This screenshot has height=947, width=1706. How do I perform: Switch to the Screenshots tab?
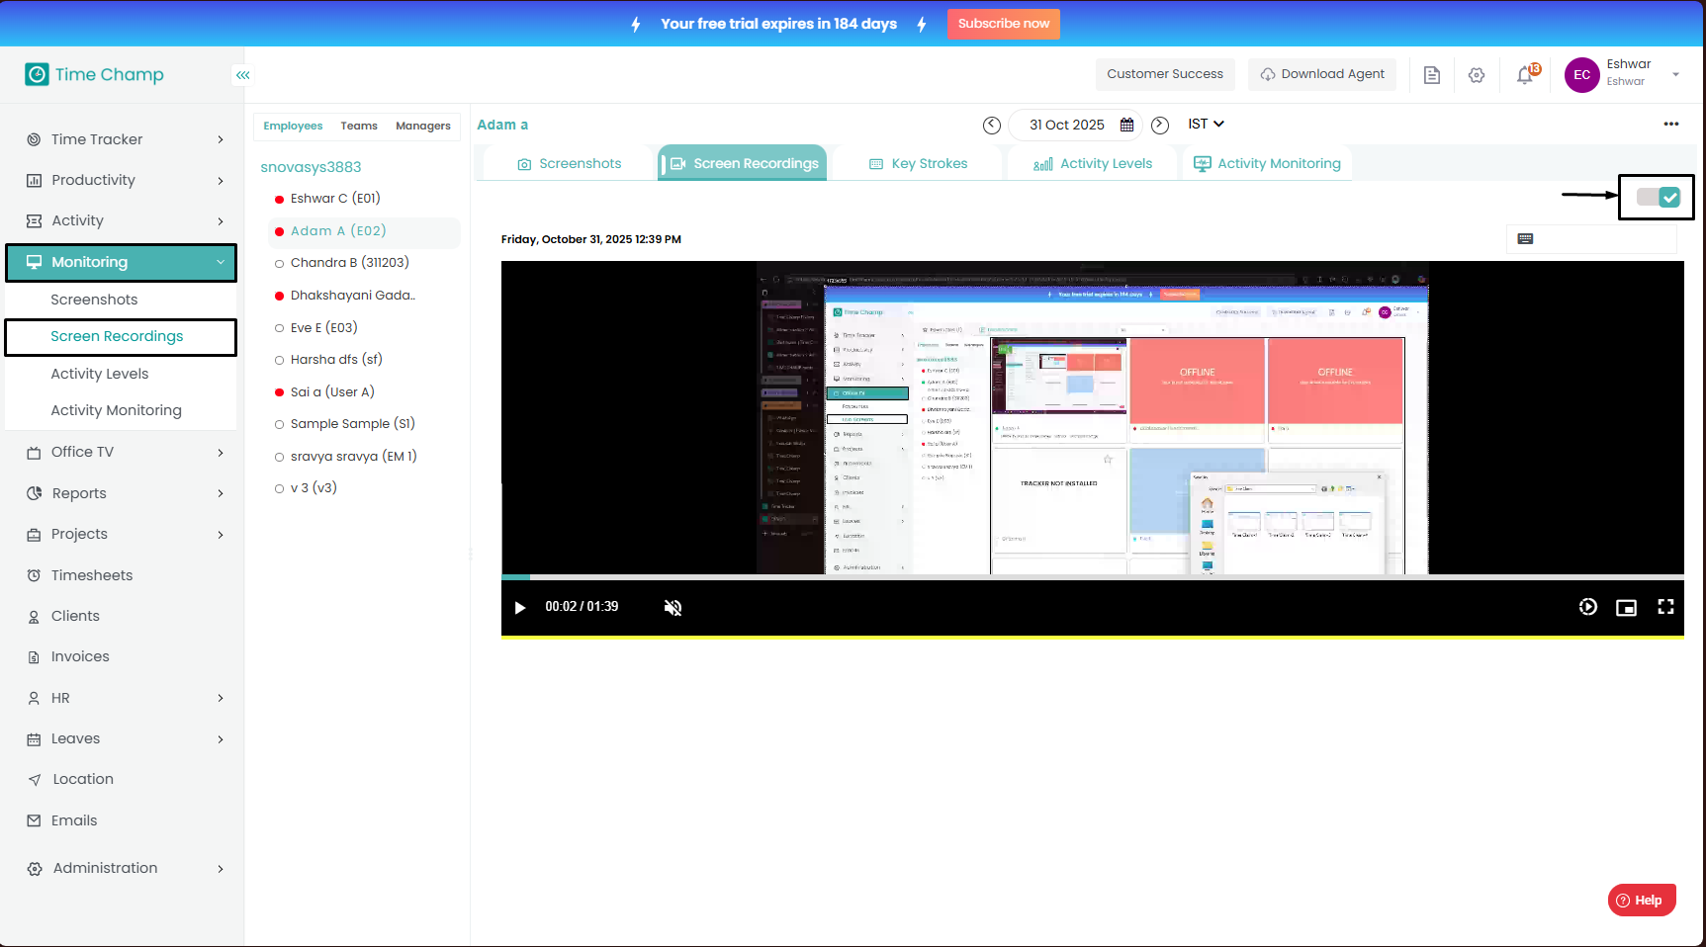tap(569, 163)
